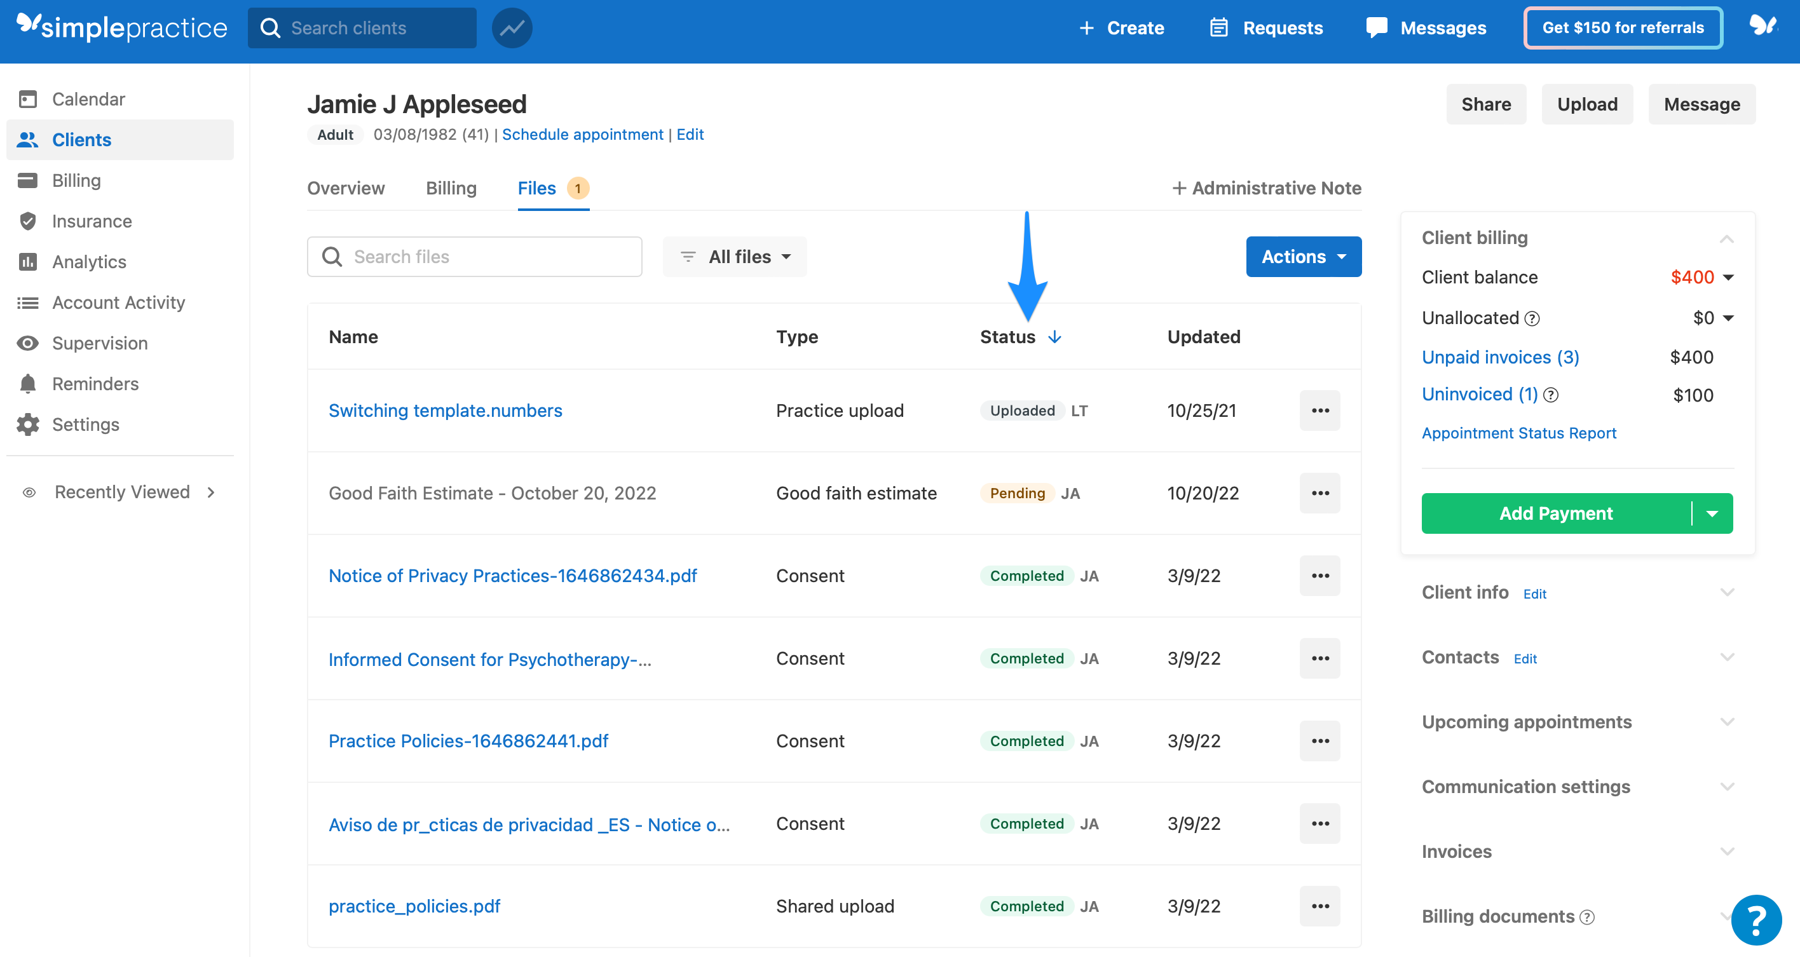
Task: Switch to the Overview tab
Action: click(x=345, y=188)
